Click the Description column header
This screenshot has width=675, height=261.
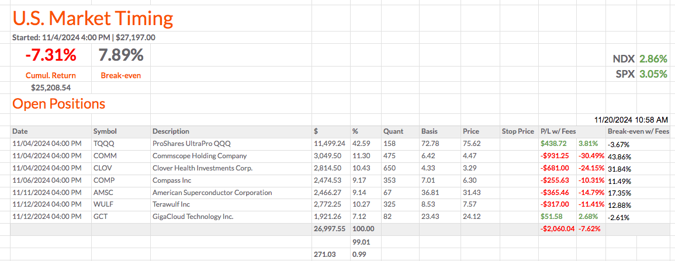pos(171,131)
